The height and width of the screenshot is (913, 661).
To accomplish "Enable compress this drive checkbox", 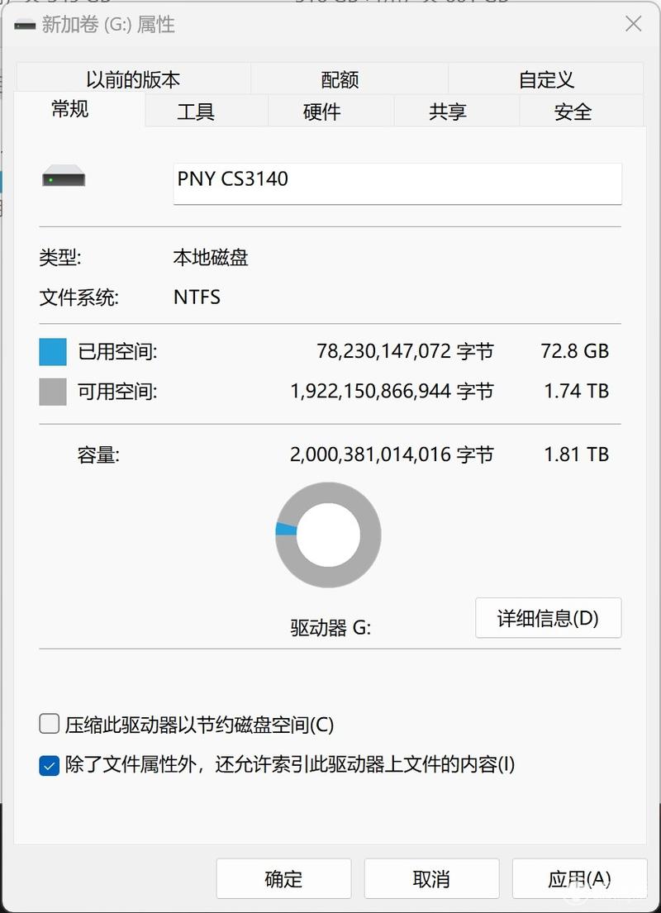I will 50,725.
